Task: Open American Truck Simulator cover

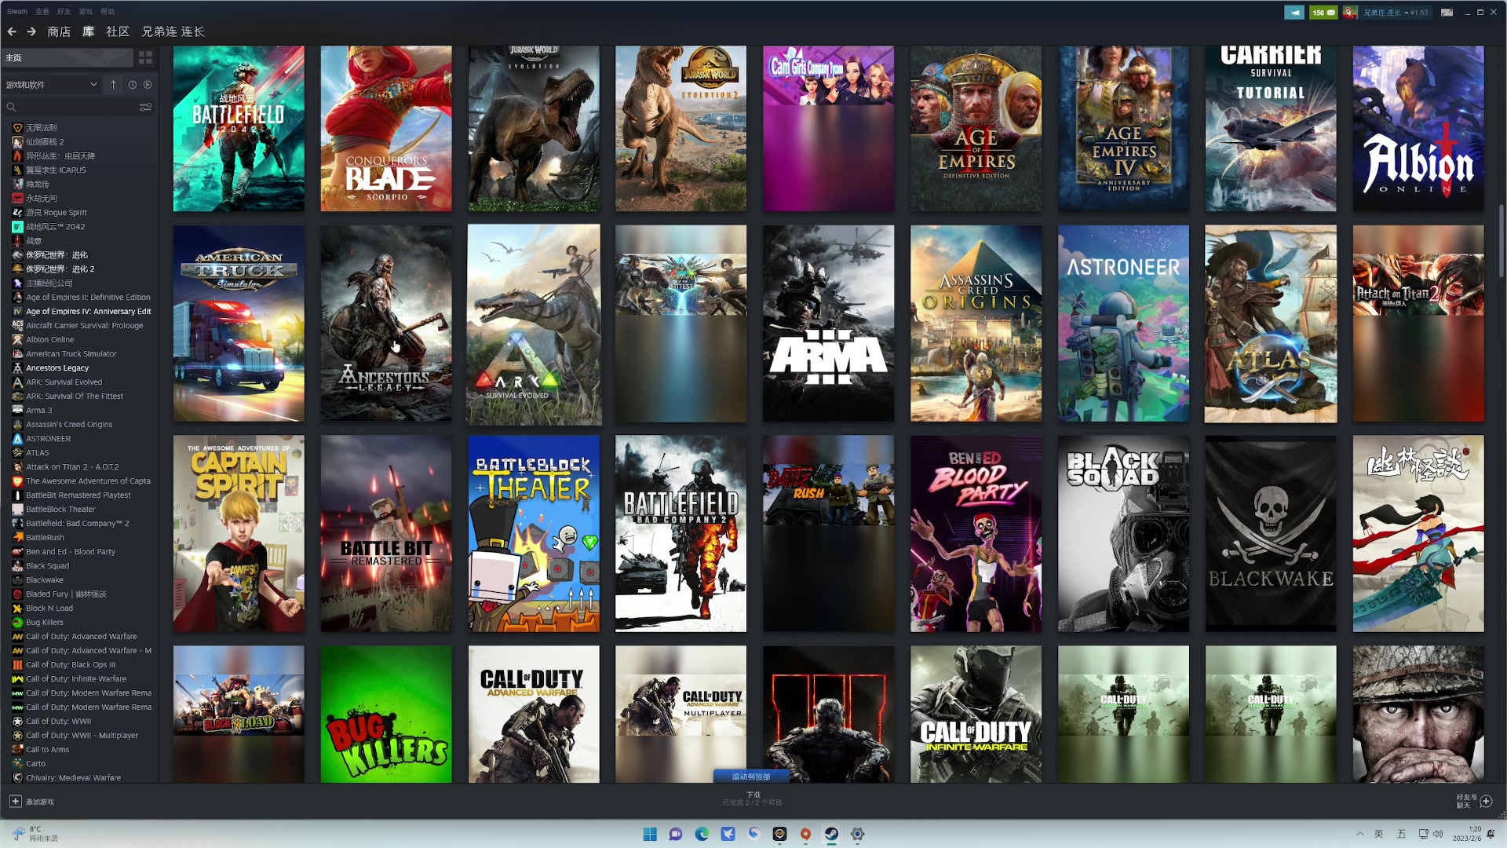Action: pyautogui.click(x=239, y=323)
